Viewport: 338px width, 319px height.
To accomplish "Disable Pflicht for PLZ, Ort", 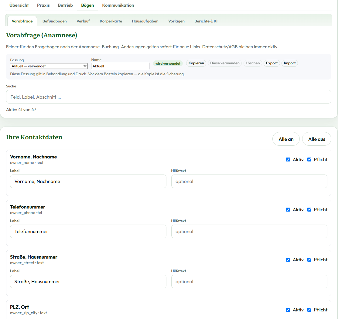I will (x=309, y=310).
